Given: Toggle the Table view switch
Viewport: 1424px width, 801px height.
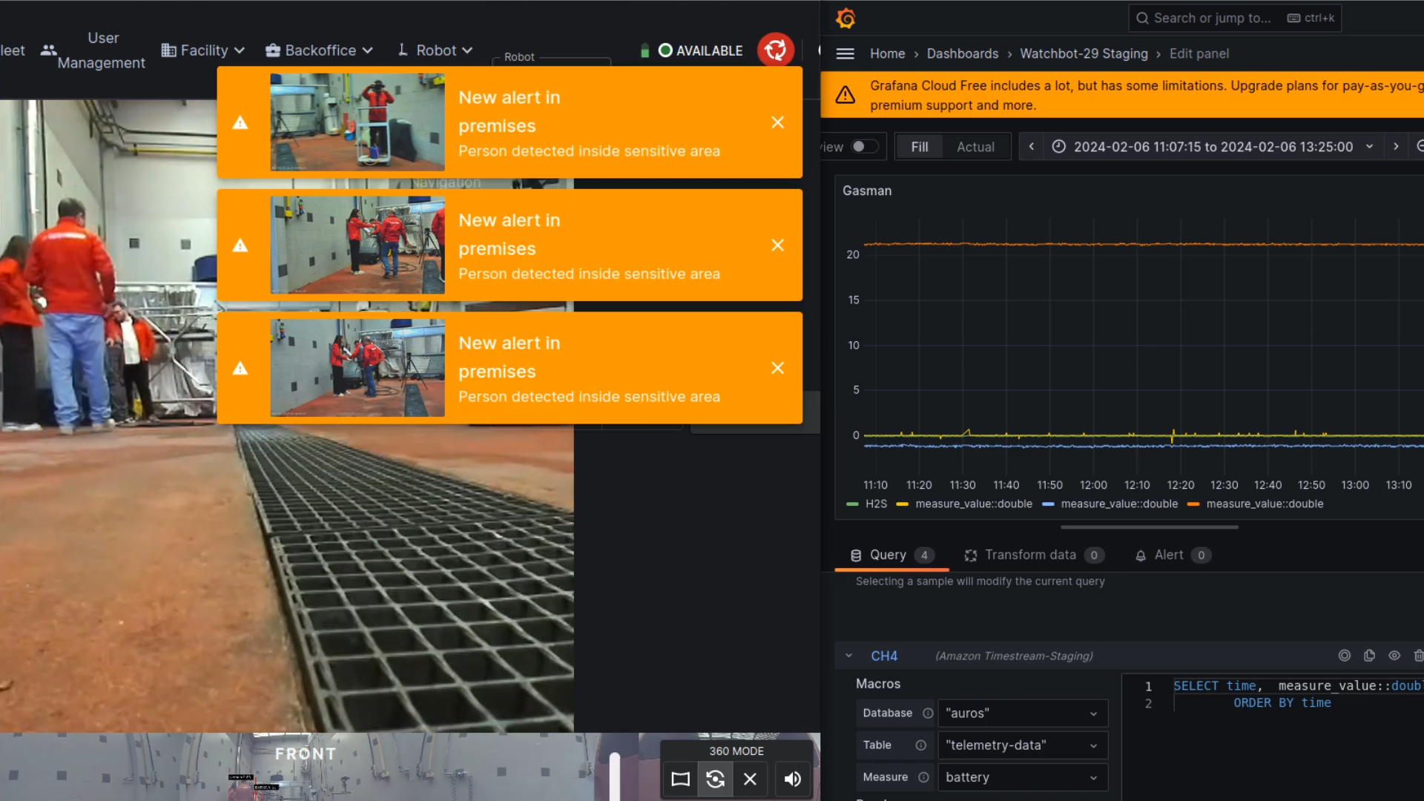Looking at the screenshot, I should click(863, 147).
